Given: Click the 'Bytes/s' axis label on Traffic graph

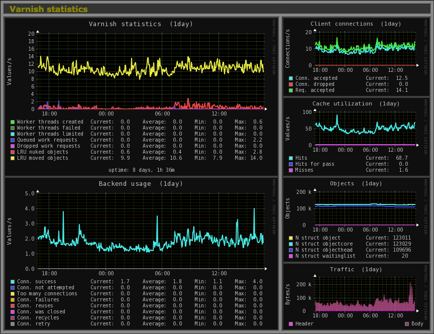Looking at the screenshot, I should tap(288, 294).
